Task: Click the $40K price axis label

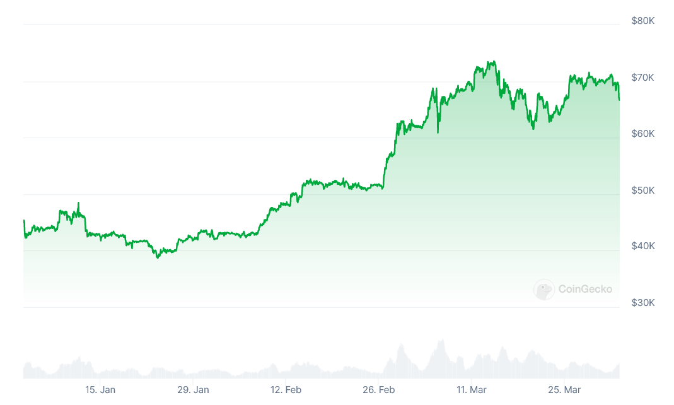Action: coord(643,246)
